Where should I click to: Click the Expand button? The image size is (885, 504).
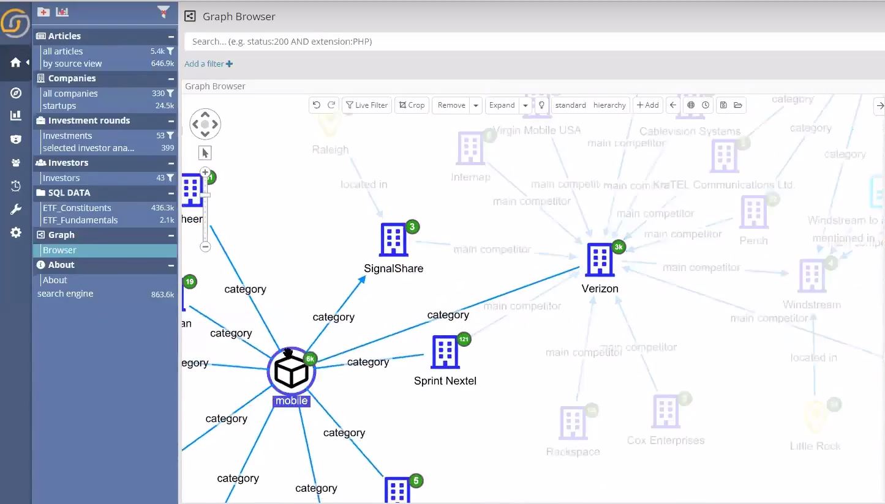click(502, 105)
